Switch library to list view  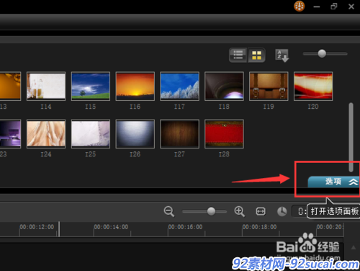point(238,55)
